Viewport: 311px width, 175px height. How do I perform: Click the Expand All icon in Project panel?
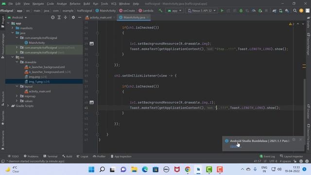tap(59, 17)
